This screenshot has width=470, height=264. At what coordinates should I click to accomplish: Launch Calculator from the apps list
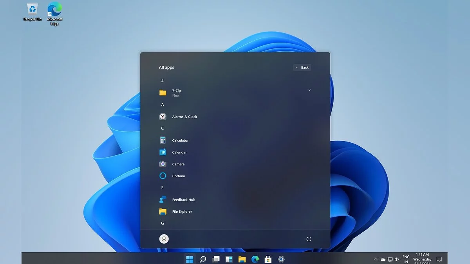[180, 140]
